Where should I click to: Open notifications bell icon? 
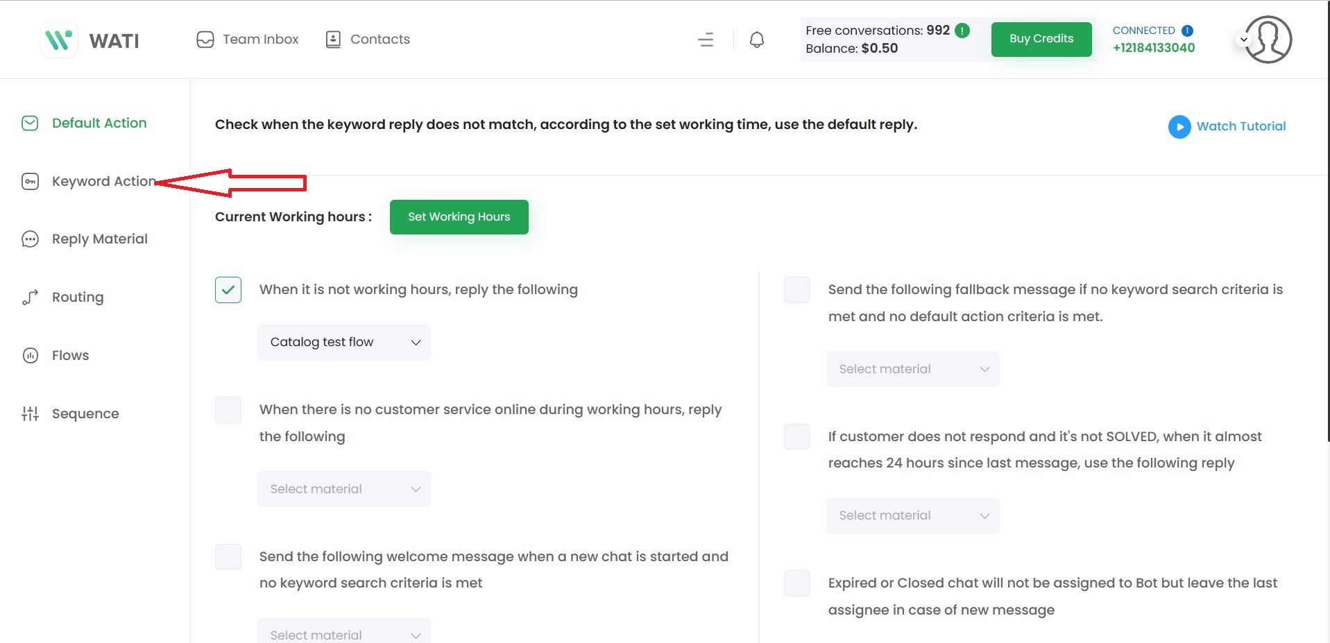[757, 40]
